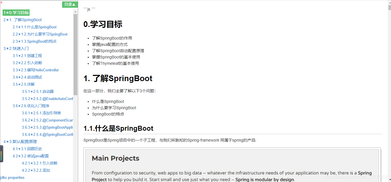Jump to 3.5✶2.5.详解
The image size is (391, 182).
24,84
